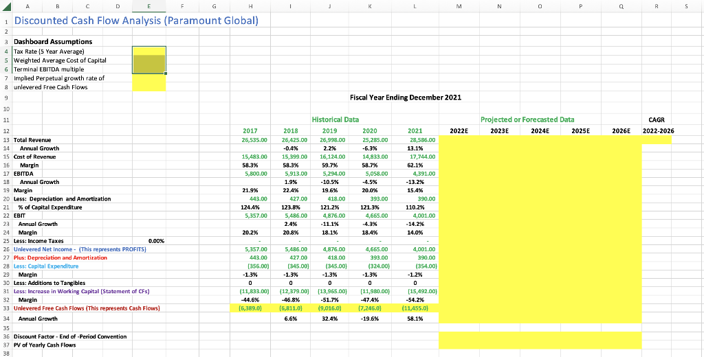
Task: Click the yellow CAGR Total Revenue cell
Action: pos(657,140)
